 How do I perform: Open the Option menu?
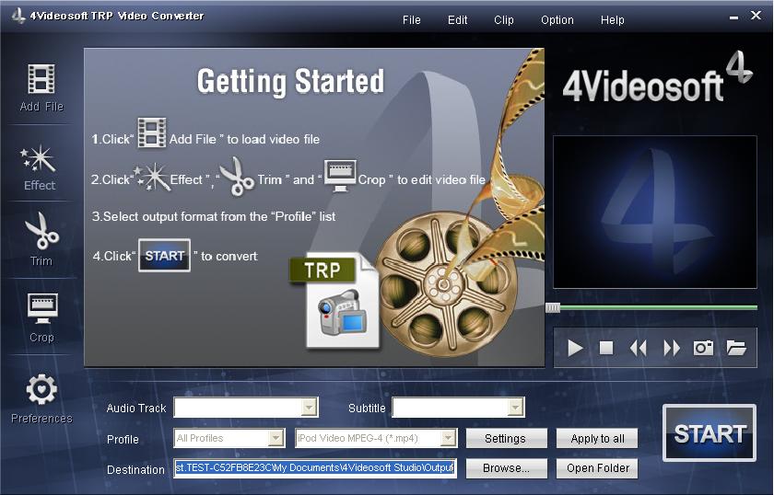coord(557,20)
